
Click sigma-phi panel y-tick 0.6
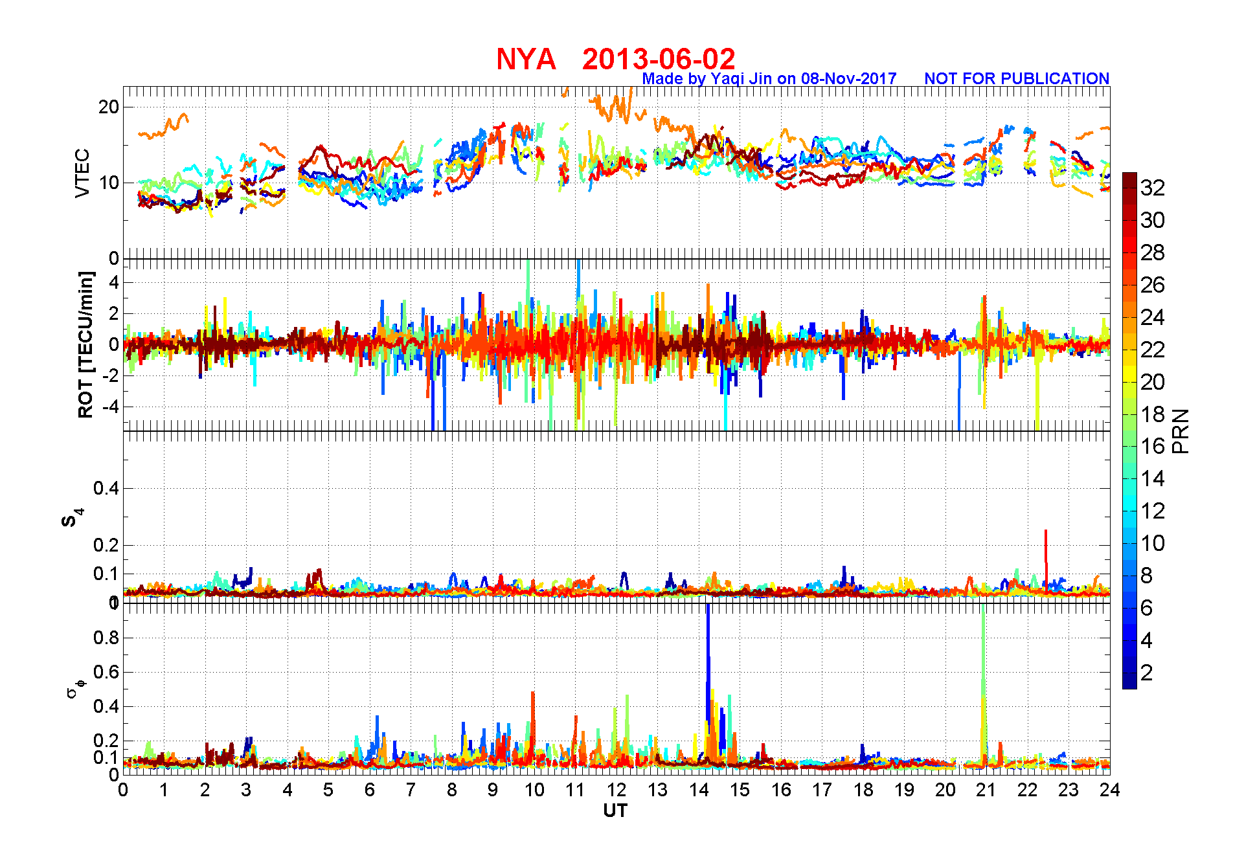pos(106,672)
